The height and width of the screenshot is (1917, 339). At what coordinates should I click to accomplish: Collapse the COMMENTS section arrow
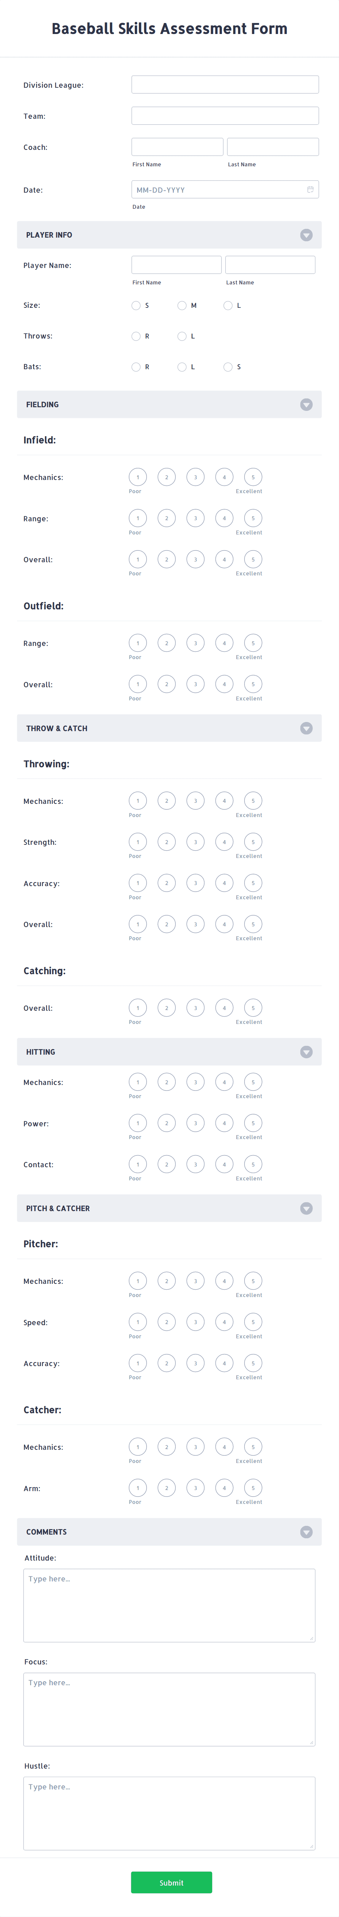coord(306,1532)
